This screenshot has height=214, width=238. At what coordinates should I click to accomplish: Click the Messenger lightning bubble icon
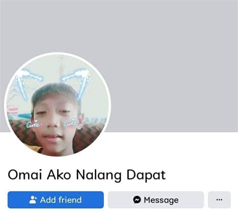(x=137, y=200)
